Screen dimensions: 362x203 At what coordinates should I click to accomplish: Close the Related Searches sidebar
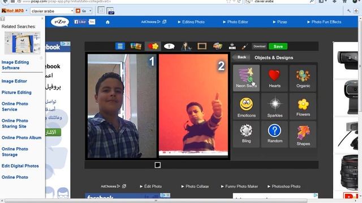pos(42,19)
